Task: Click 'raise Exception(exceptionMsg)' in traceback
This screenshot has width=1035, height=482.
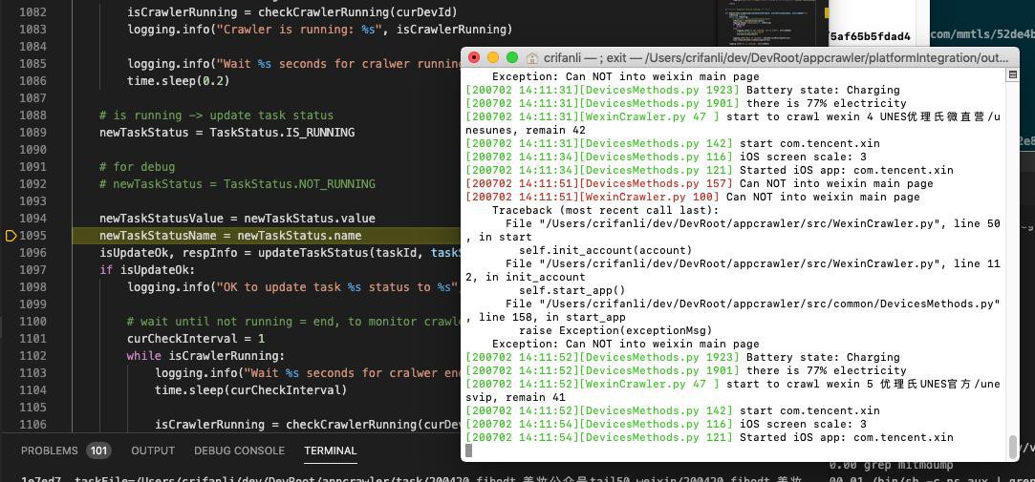Action: click(x=615, y=330)
